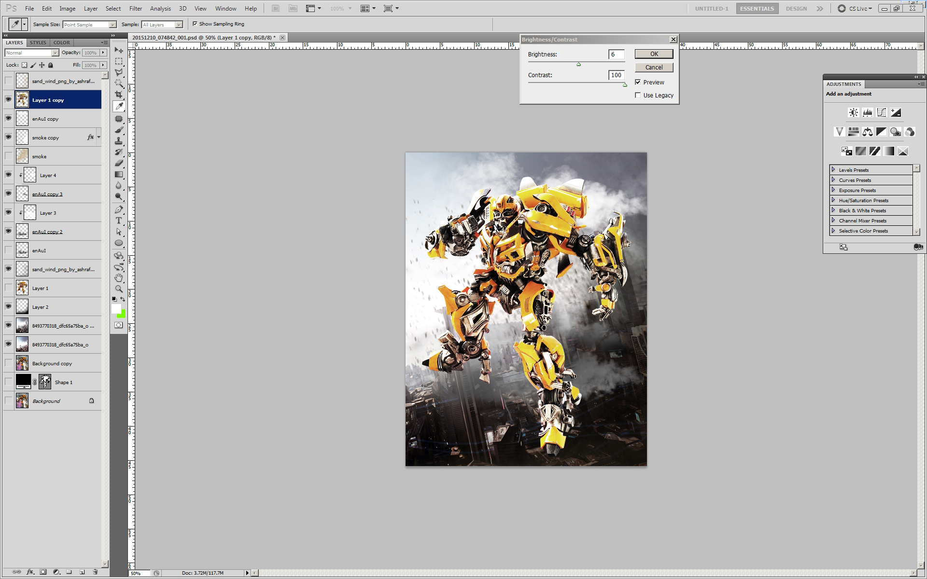Open the Layer menu
Image resolution: width=927 pixels, height=579 pixels.
point(91,8)
